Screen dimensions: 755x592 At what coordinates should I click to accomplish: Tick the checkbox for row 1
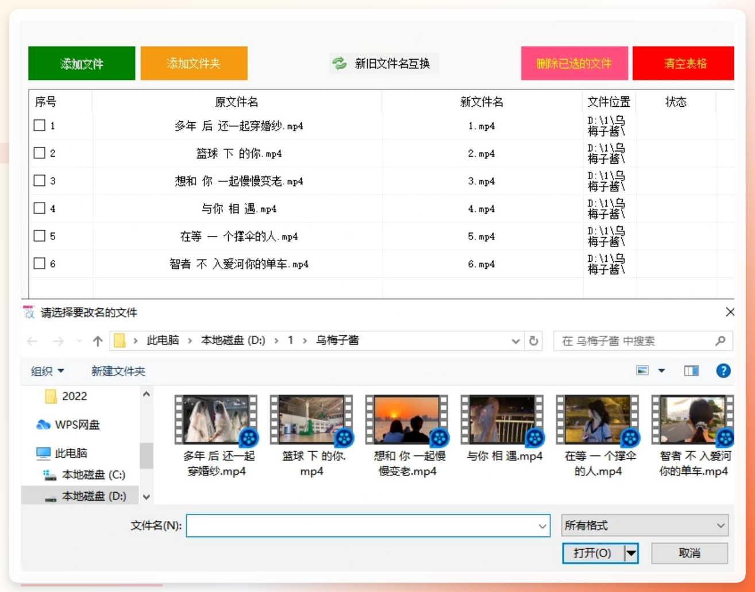point(40,125)
